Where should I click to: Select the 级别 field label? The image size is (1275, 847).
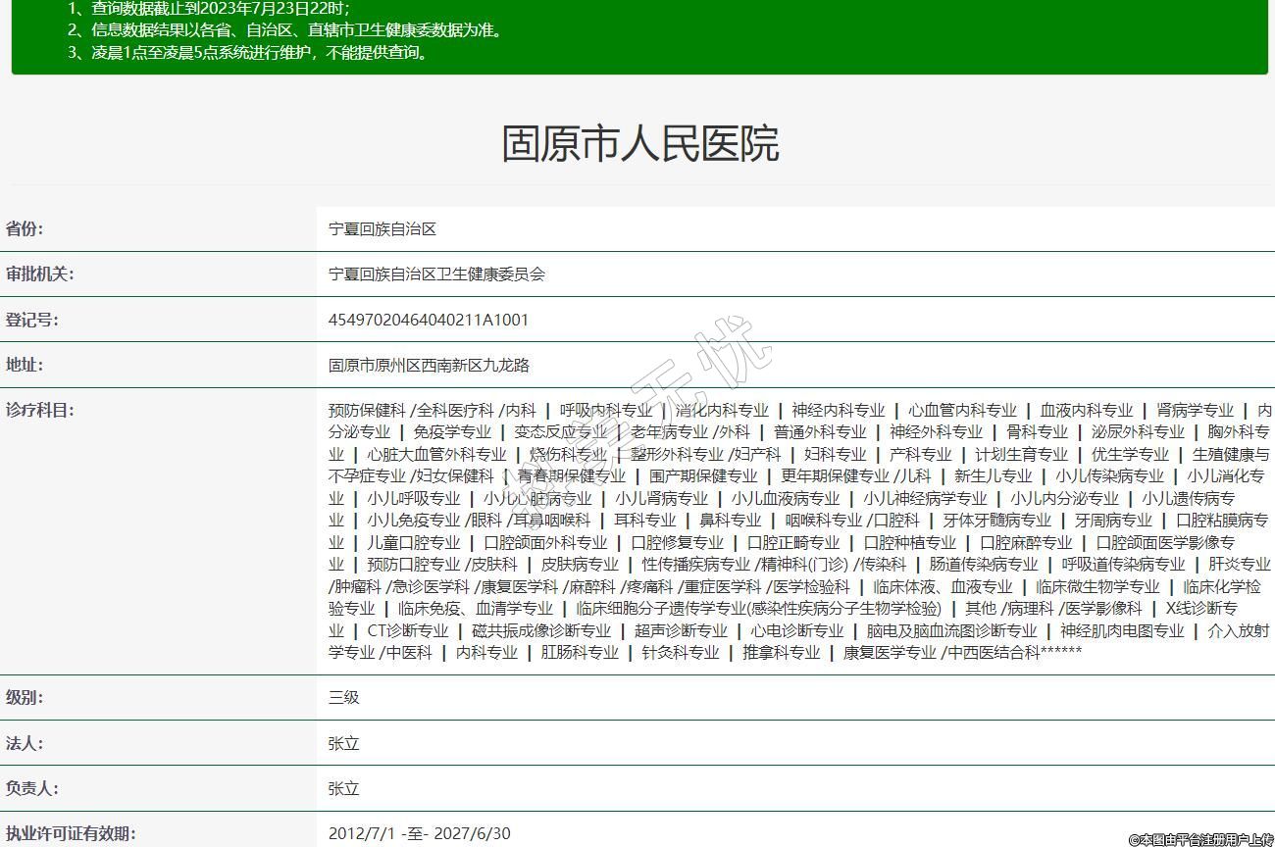(25, 698)
